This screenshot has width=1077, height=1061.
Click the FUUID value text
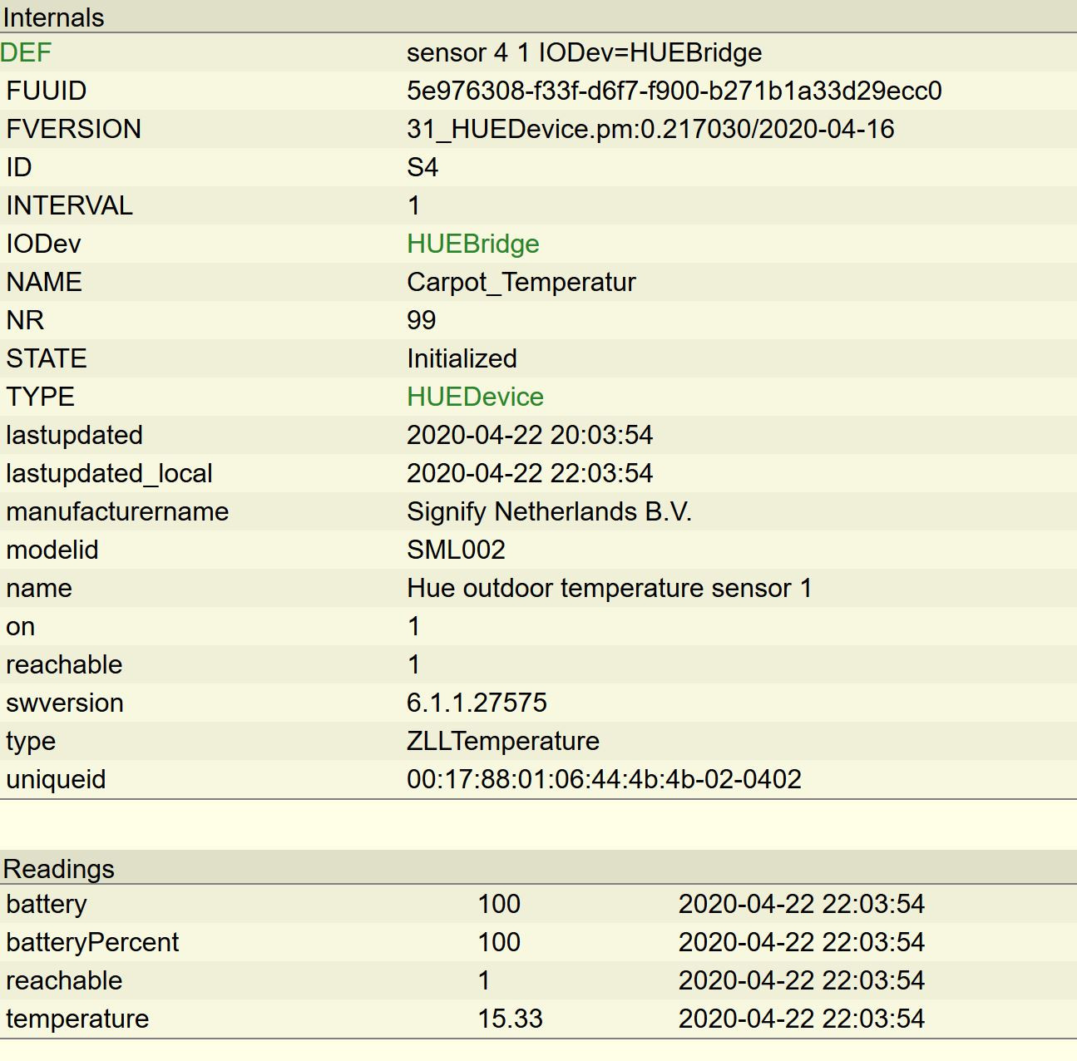674,91
